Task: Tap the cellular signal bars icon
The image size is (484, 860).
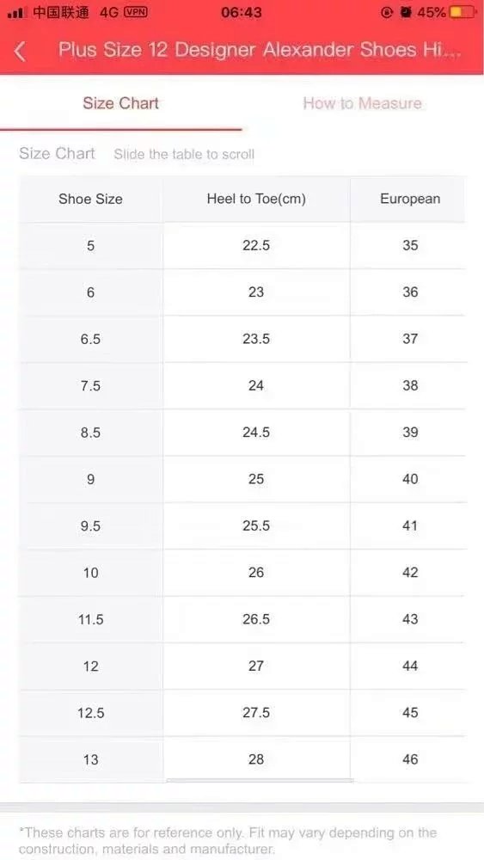Action: point(17,13)
